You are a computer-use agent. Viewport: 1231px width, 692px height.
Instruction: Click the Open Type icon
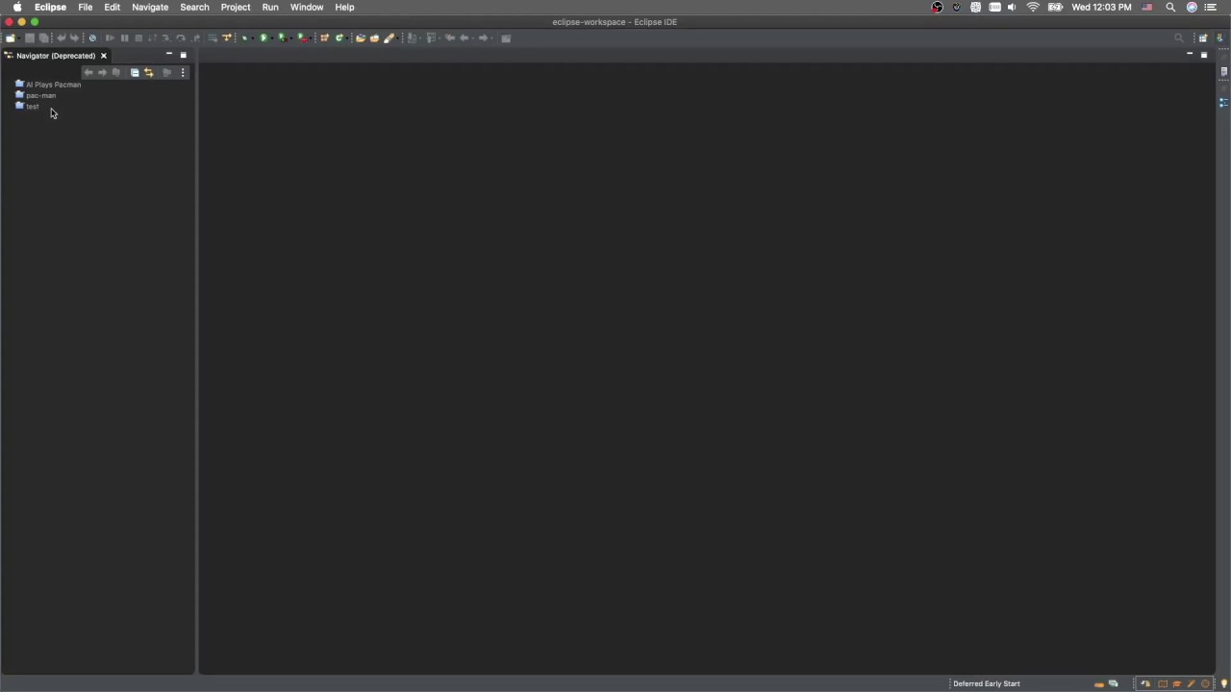point(360,38)
